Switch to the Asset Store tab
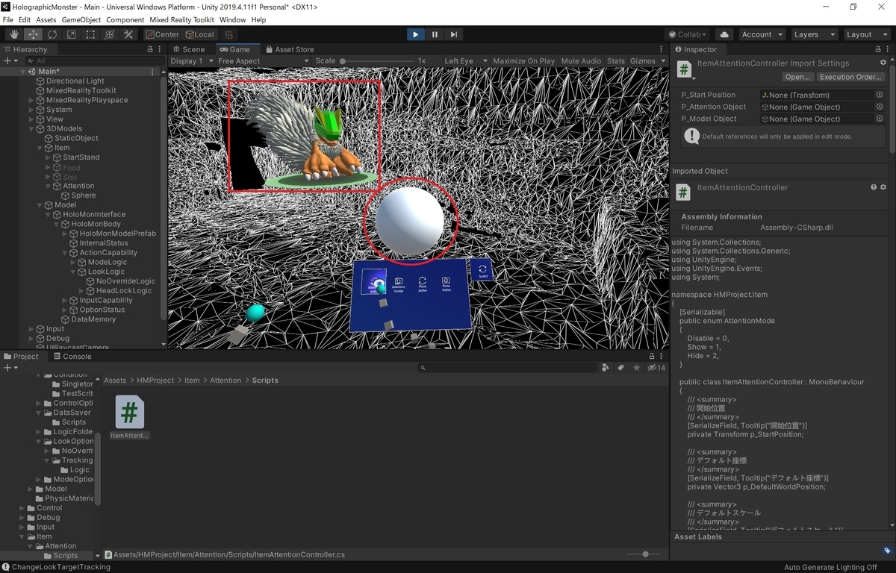The width and height of the screenshot is (896, 573). [x=289, y=49]
